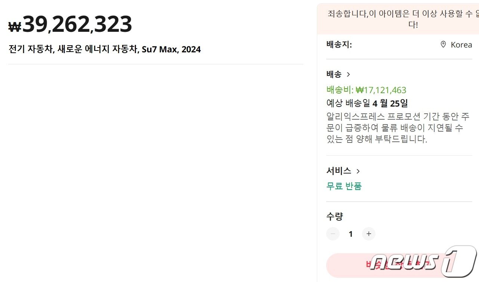Image resolution: width=479 pixels, height=282 pixels.
Task: Open the 배송 section heading
Action: [x=334, y=74]
